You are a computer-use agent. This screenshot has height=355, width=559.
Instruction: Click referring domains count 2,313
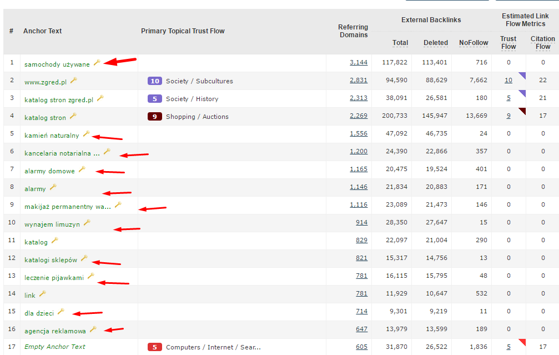point(358,98)
